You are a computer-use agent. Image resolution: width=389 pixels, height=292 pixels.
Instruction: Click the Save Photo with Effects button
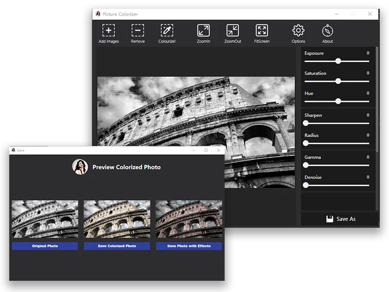189,246
